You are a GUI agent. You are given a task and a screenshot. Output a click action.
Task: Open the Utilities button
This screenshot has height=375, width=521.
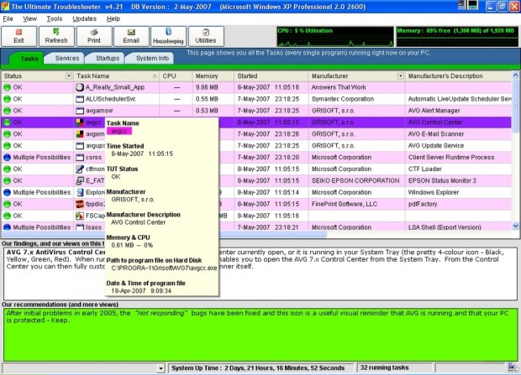pyautogui.click(x=206, y=36)
